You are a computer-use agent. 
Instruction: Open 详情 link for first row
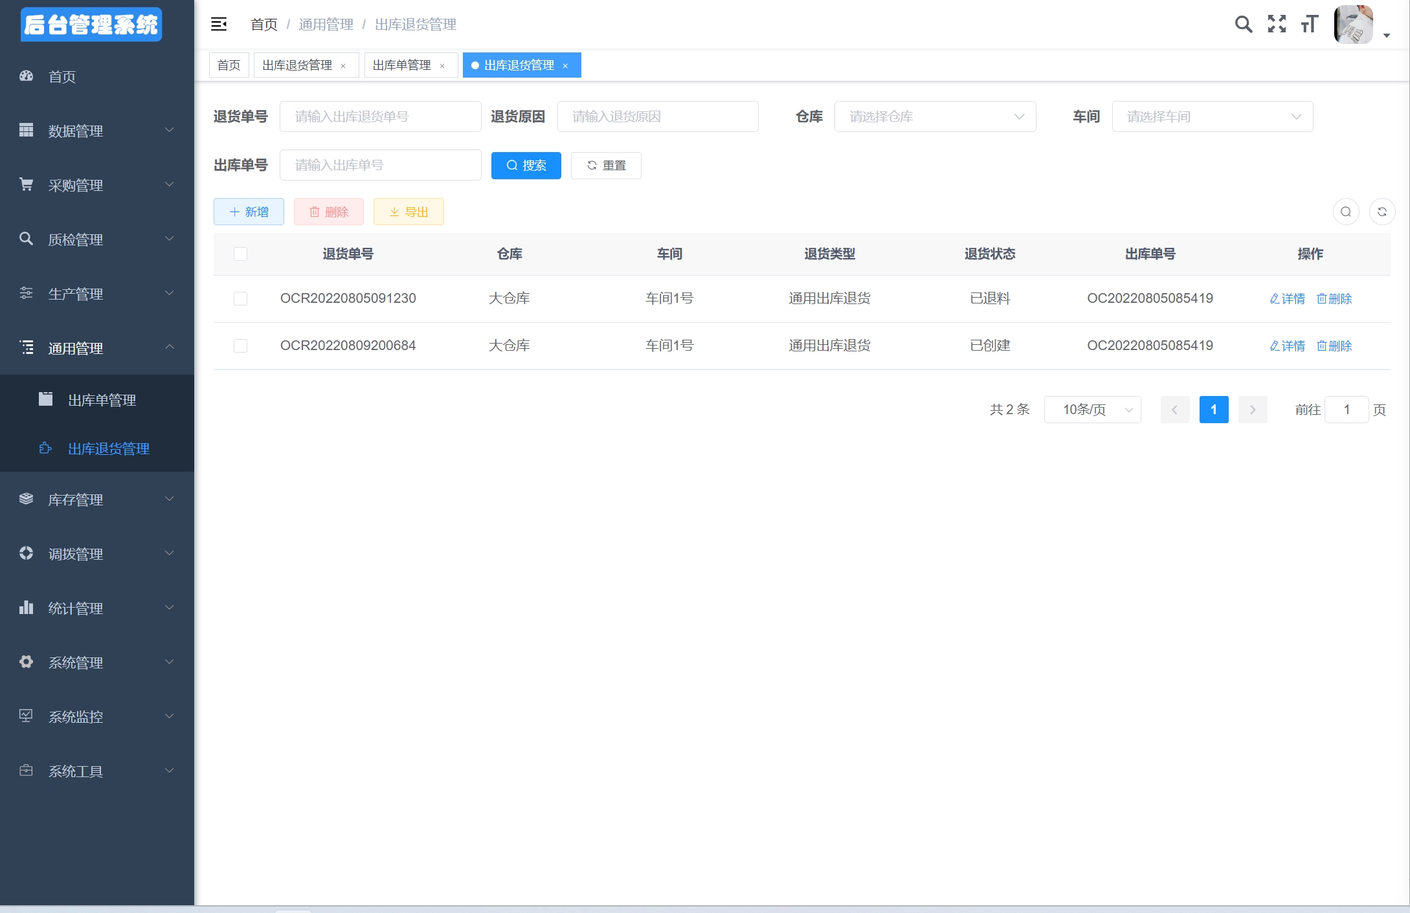pyautogui.click(x=1287, y=298)
